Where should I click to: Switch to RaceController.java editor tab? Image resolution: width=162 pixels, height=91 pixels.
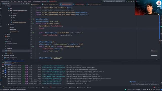coord(66,4)
